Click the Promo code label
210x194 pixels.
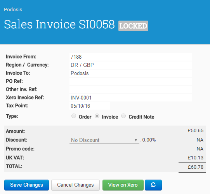point(20,149)
